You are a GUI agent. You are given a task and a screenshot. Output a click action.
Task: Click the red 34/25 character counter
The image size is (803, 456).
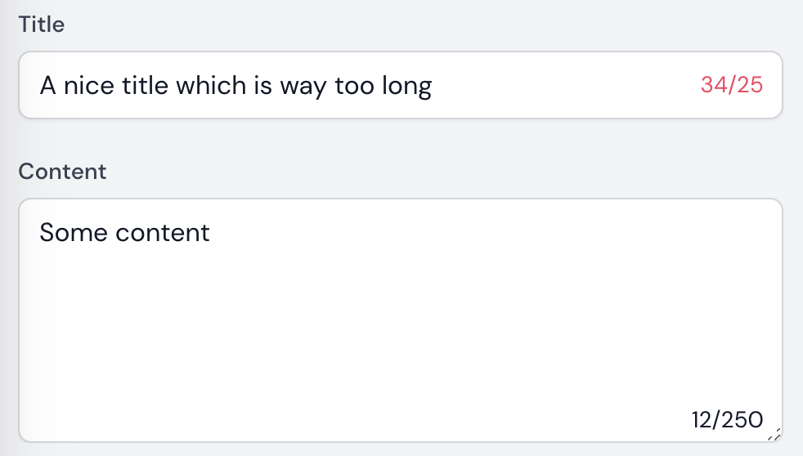click(x=732, y=84)
